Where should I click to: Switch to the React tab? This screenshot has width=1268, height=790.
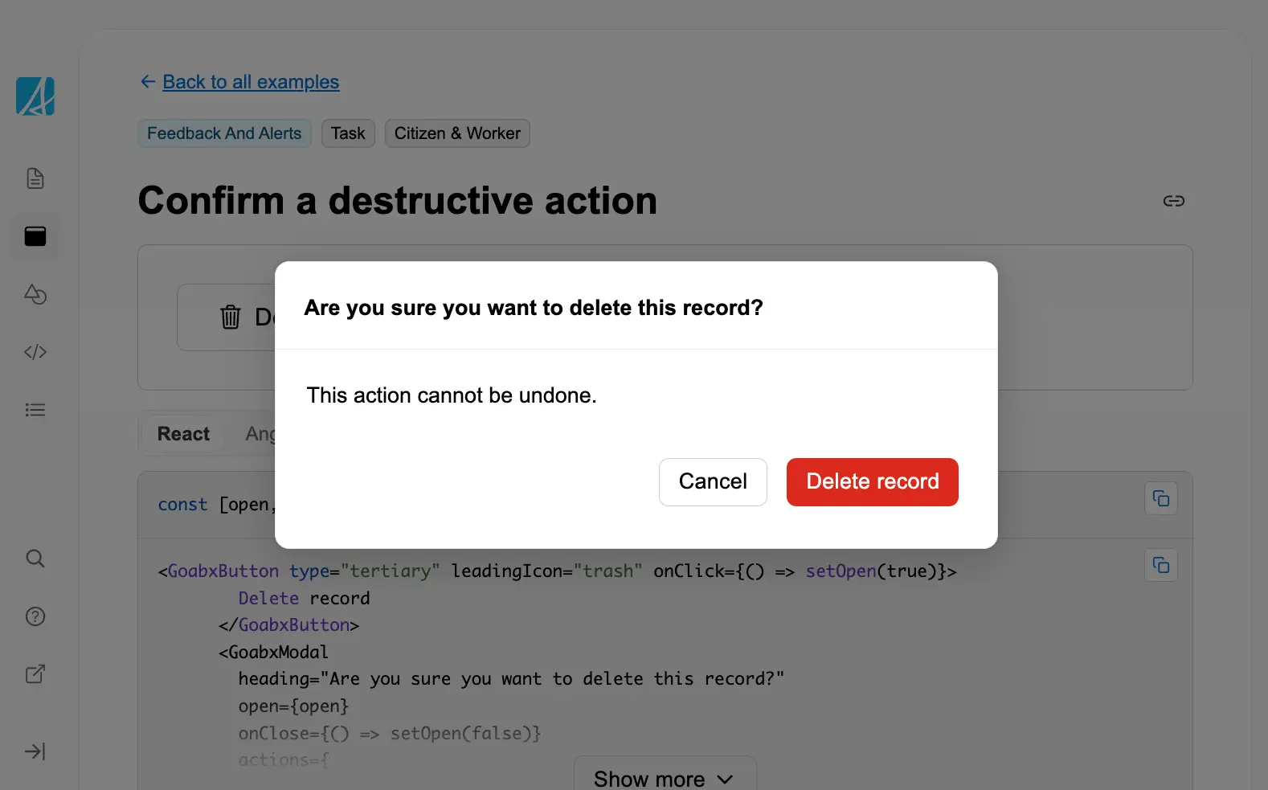pyautogui.click(x=183, y=434)
